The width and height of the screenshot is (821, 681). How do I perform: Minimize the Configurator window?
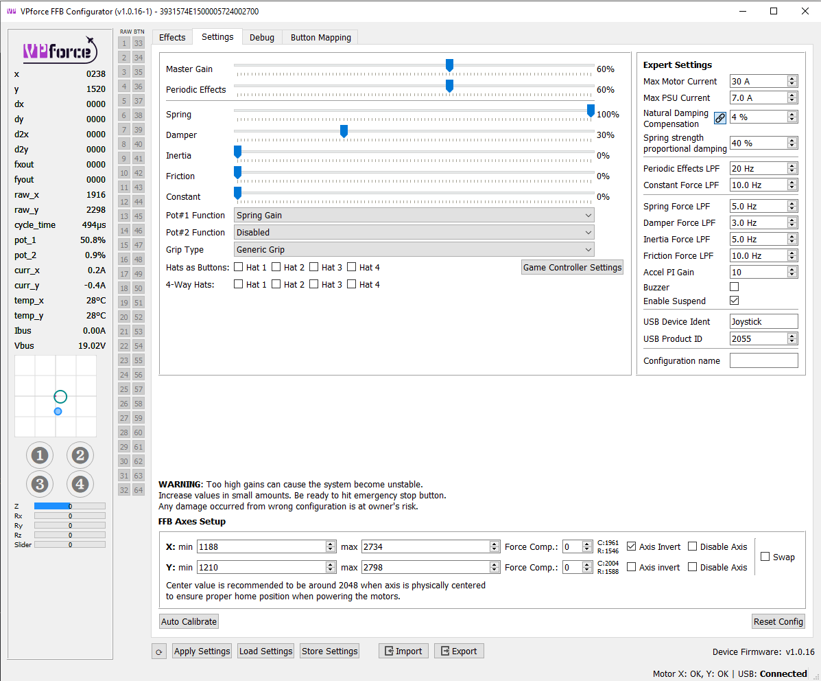pos(742,11)
